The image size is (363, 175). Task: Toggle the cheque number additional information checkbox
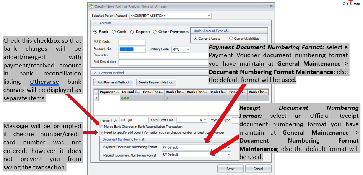coord(101,132)
